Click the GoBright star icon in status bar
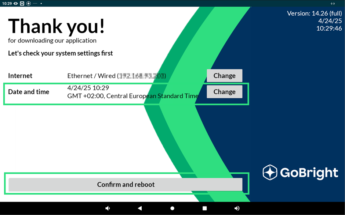The width and height of the screenshot is (345, 215). point(29,4)
